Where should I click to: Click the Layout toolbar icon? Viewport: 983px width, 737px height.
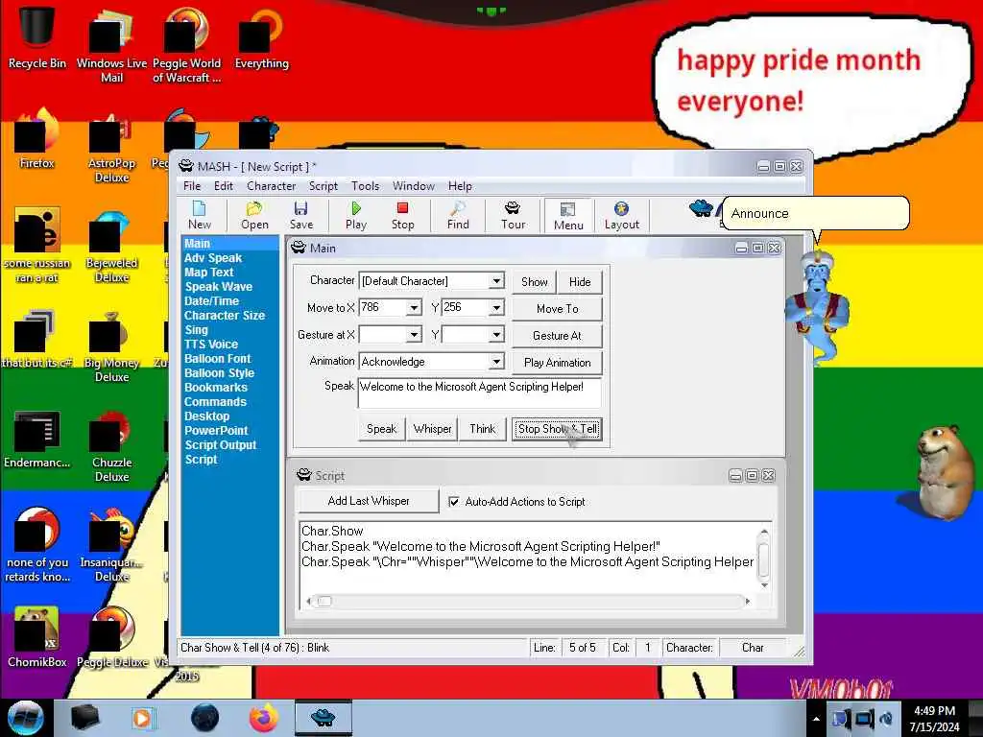(x=621, y=216)
